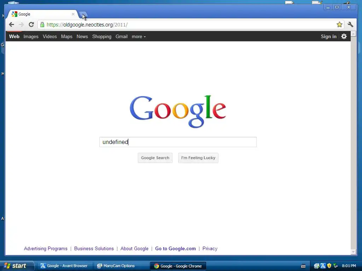Open Gmail from the top bar
Image resolution: width=362 pixels, height=271 pixels.
coord(122,36)
